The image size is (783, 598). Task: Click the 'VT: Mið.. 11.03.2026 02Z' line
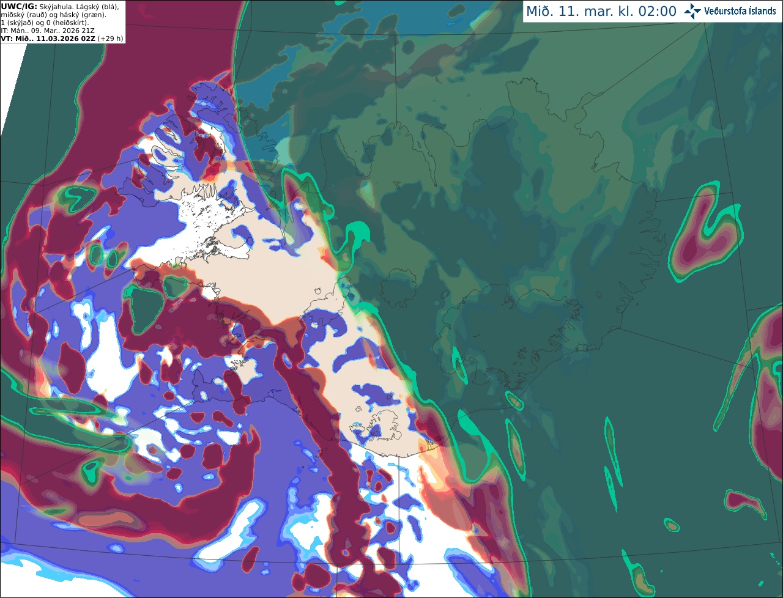pyautogui.click(x=48, y=39)
